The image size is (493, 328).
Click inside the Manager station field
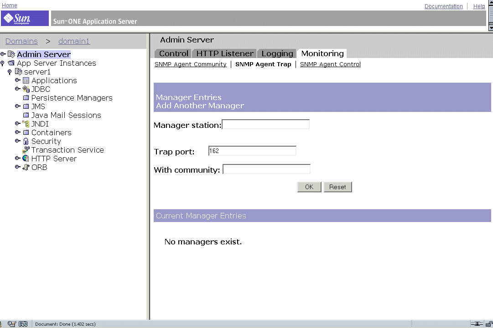(x=265, y=124)
